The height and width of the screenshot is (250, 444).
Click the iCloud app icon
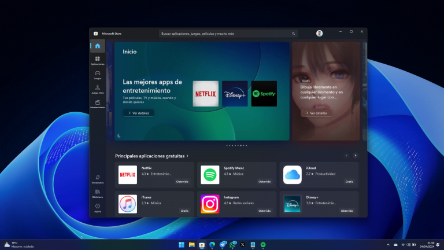[292, 175]
